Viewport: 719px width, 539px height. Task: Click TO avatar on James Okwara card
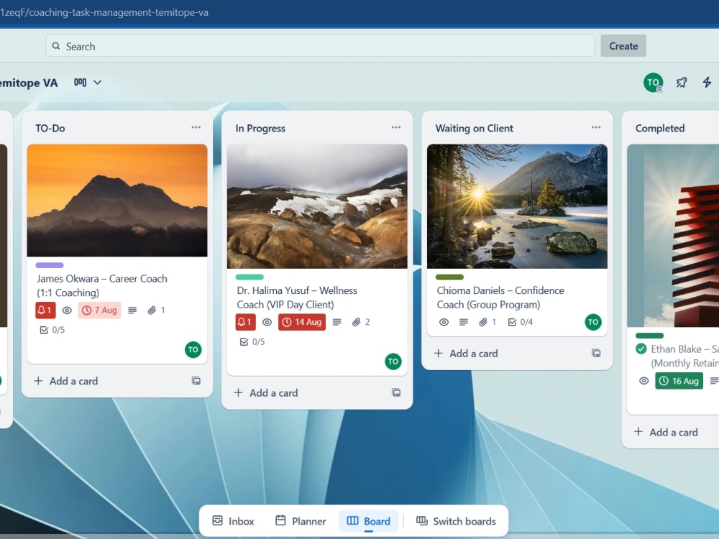193,350
